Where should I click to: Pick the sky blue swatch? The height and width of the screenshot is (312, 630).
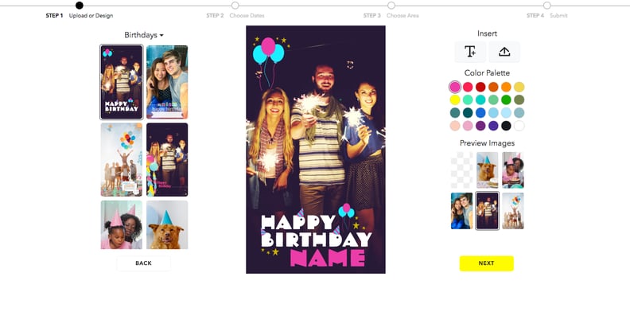point(493,112)
